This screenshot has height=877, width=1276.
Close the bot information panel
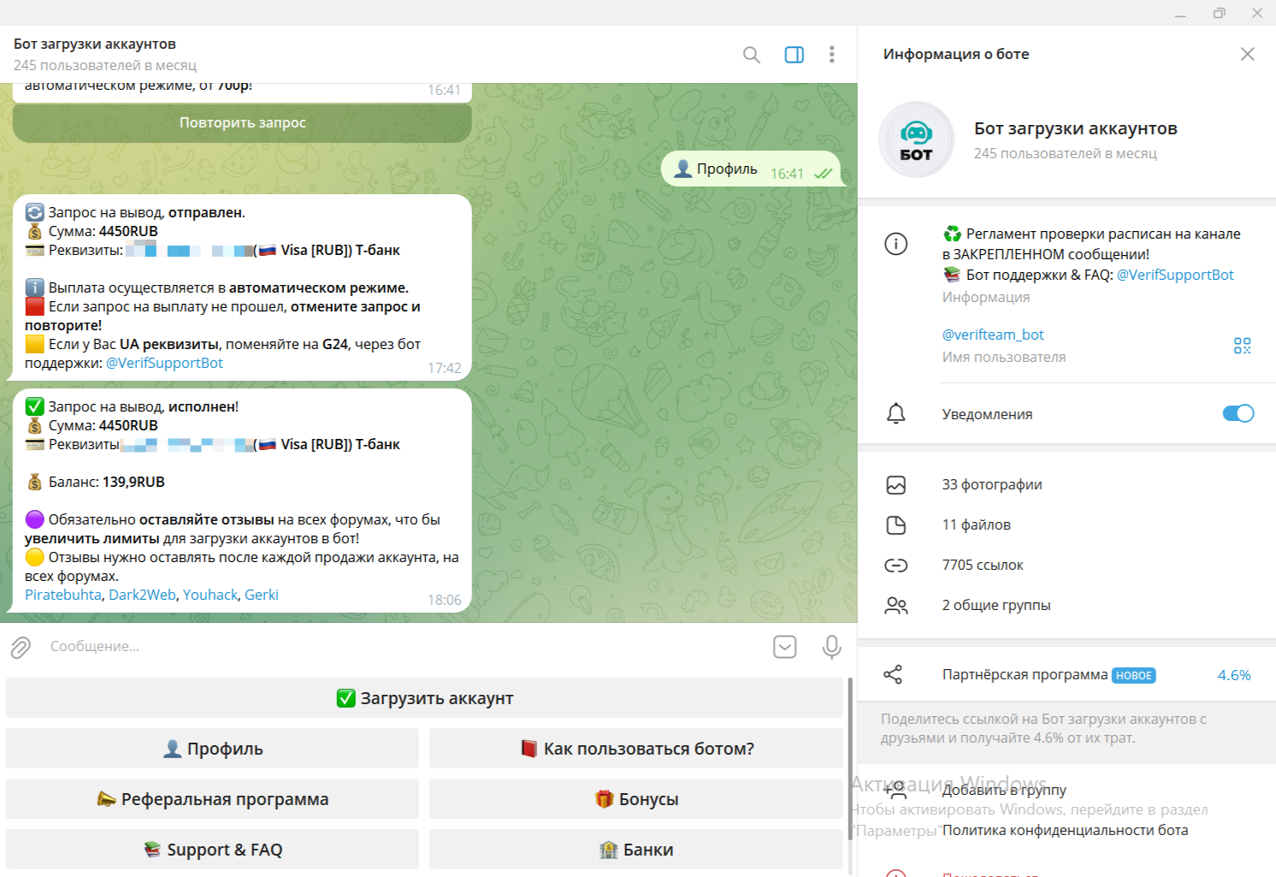(x=1247, y=54)
